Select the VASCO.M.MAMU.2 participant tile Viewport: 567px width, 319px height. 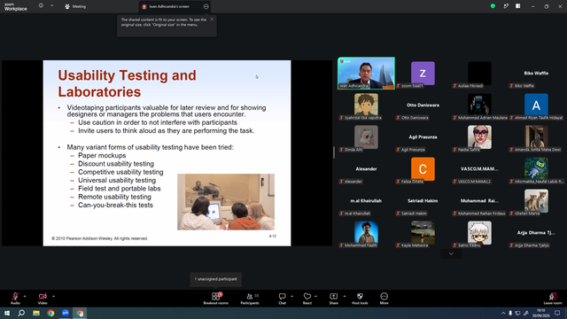[x=479, y=169]
